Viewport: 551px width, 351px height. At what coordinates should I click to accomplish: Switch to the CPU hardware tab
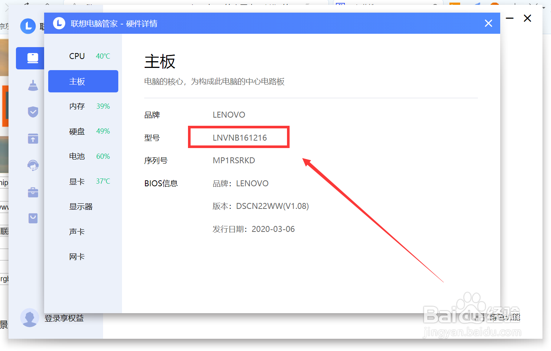(x=77, y=56)
